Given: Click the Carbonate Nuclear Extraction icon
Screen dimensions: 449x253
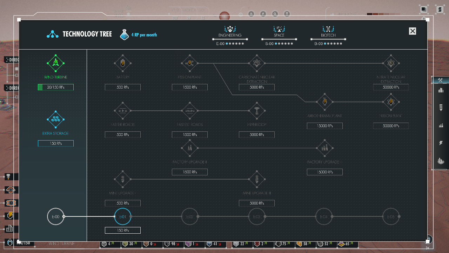Looking at the screenshot, I should 257,64.
